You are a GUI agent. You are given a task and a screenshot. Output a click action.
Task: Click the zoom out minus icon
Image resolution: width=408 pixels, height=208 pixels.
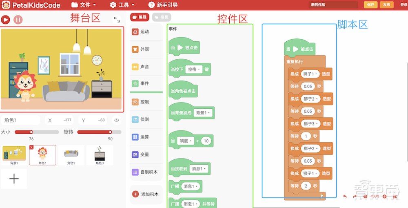[365, 197]
